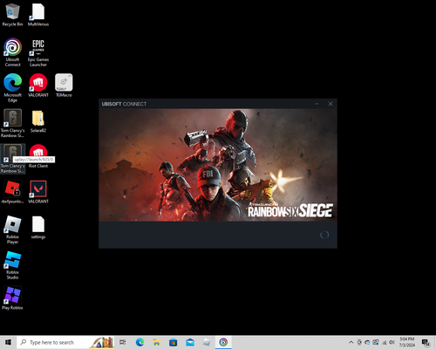
Task: Launch the Riot Client desktop shortcut
Action: point(38,156)
